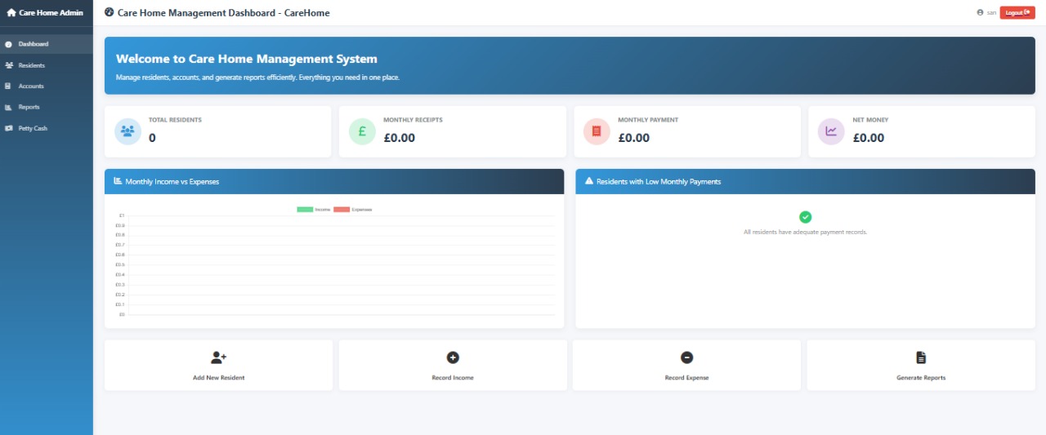This screenshot has width=1046, height=435.
Task: Click the Care Home Admin brand title
Action: [51, 13]
